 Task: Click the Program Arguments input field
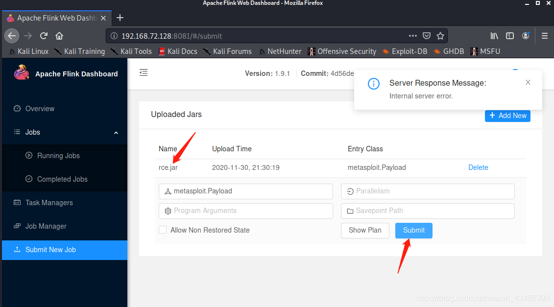(245, 211)
